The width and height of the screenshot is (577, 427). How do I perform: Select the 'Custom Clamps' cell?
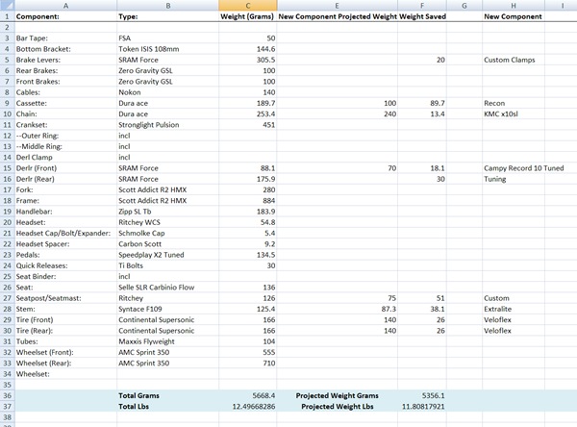tap(514, 60)
